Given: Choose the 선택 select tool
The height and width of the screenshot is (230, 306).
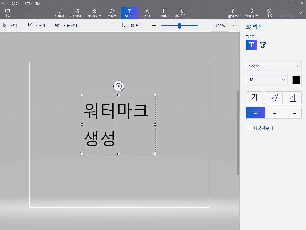Looking at the screenshot, I should pyautogui.click(x=10, y=25).
